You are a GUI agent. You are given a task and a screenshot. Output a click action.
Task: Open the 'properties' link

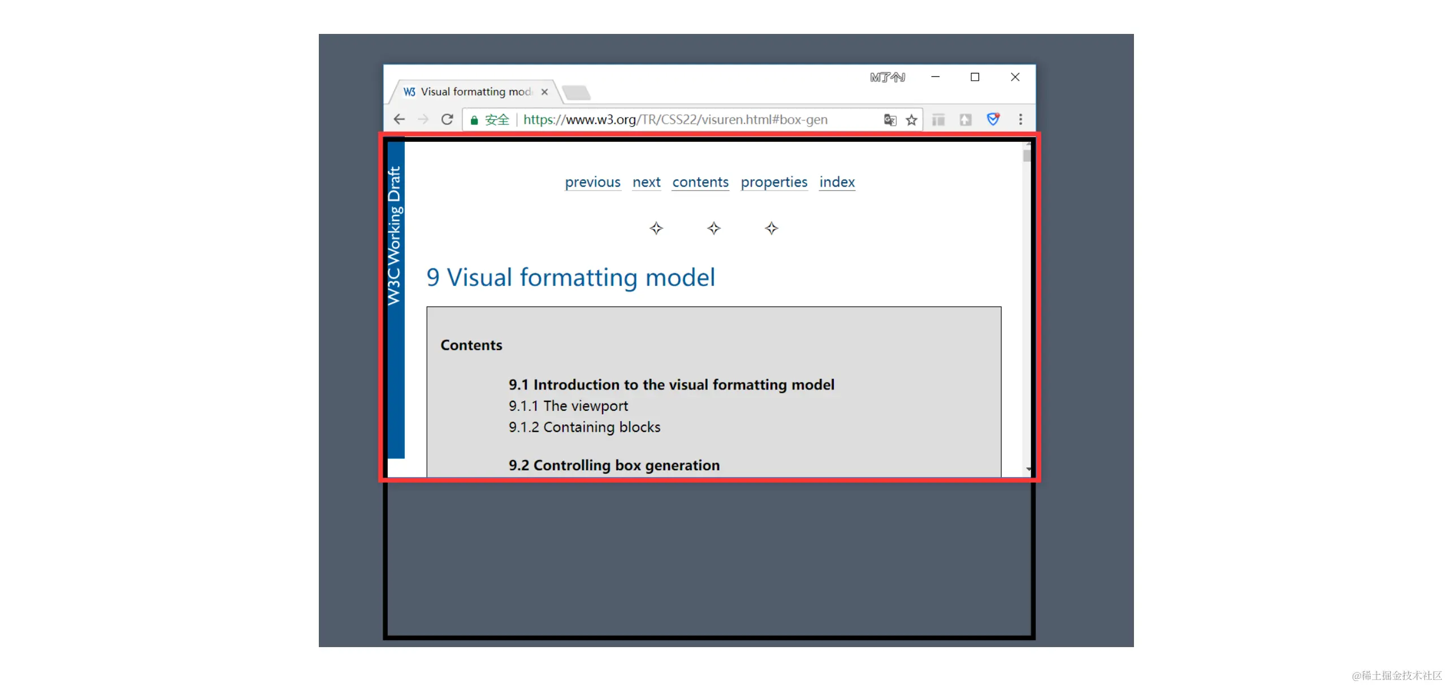[x=773, y=182]
